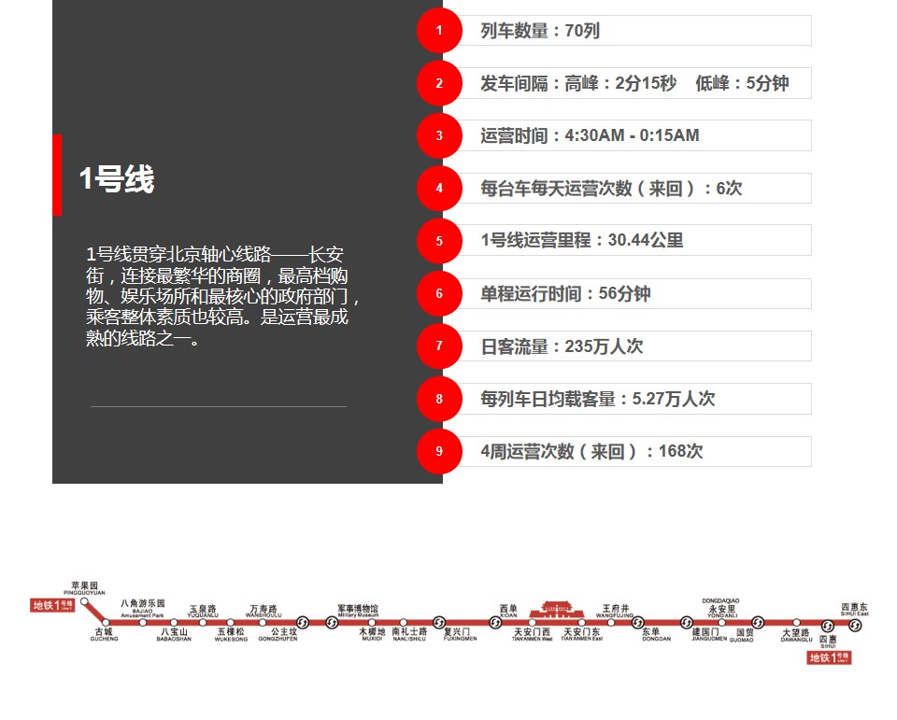The height and width of the screenshot is (720, 897).
Task: Click the station label 东单 DONGDAN
Action: click(656, 634)
